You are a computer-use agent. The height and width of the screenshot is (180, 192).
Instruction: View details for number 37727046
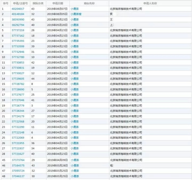[18, 100]
